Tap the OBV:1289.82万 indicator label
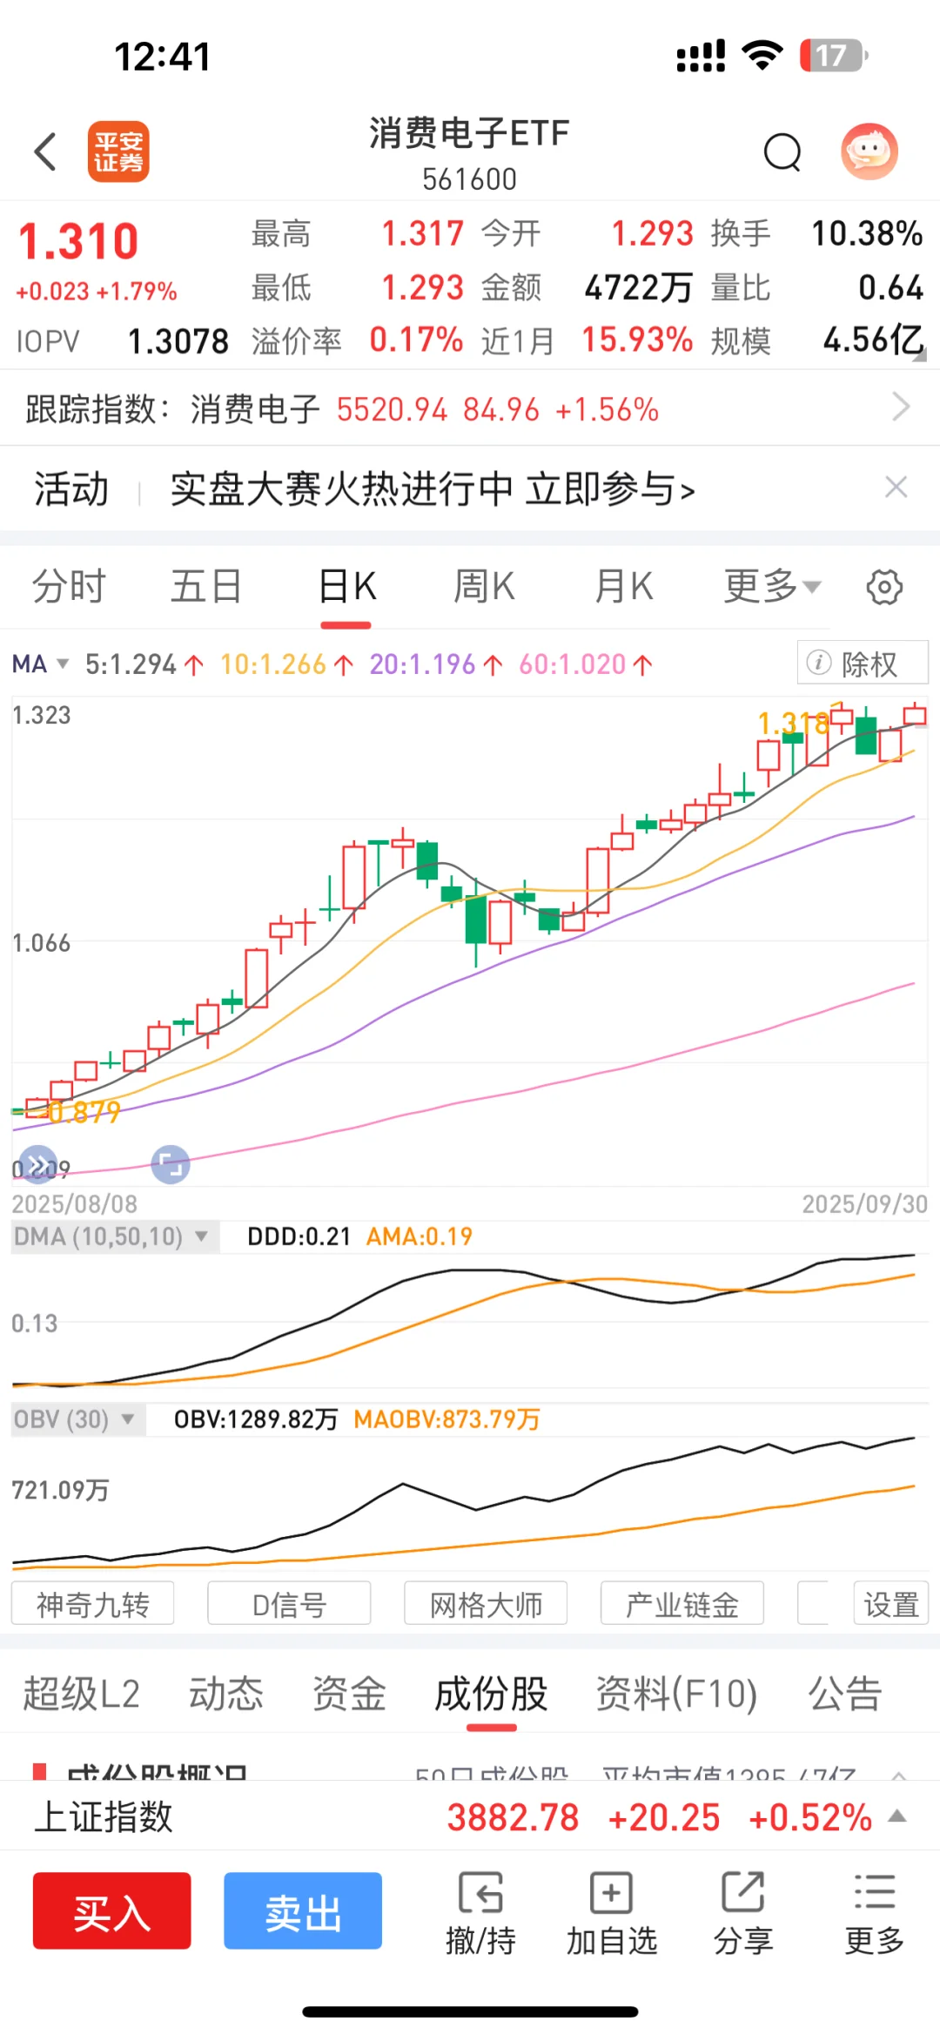This screenshot has height=2035, width=940. pos(256,1419)
